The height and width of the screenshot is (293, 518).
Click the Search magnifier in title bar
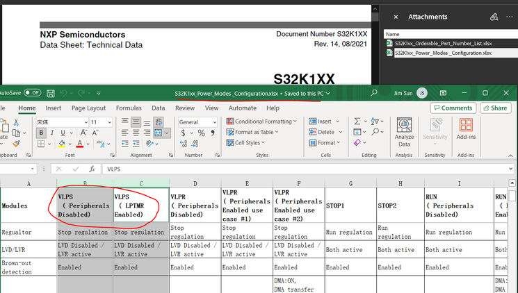point(373,93)
